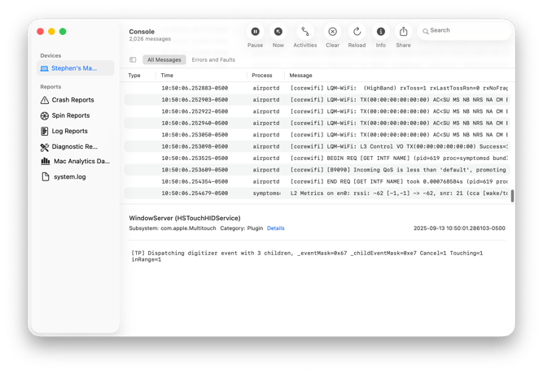Screen dimensions: 543x373
Task: Click the WindowServer (HSTouchHIDService) heading
Action: pos(185,218)
